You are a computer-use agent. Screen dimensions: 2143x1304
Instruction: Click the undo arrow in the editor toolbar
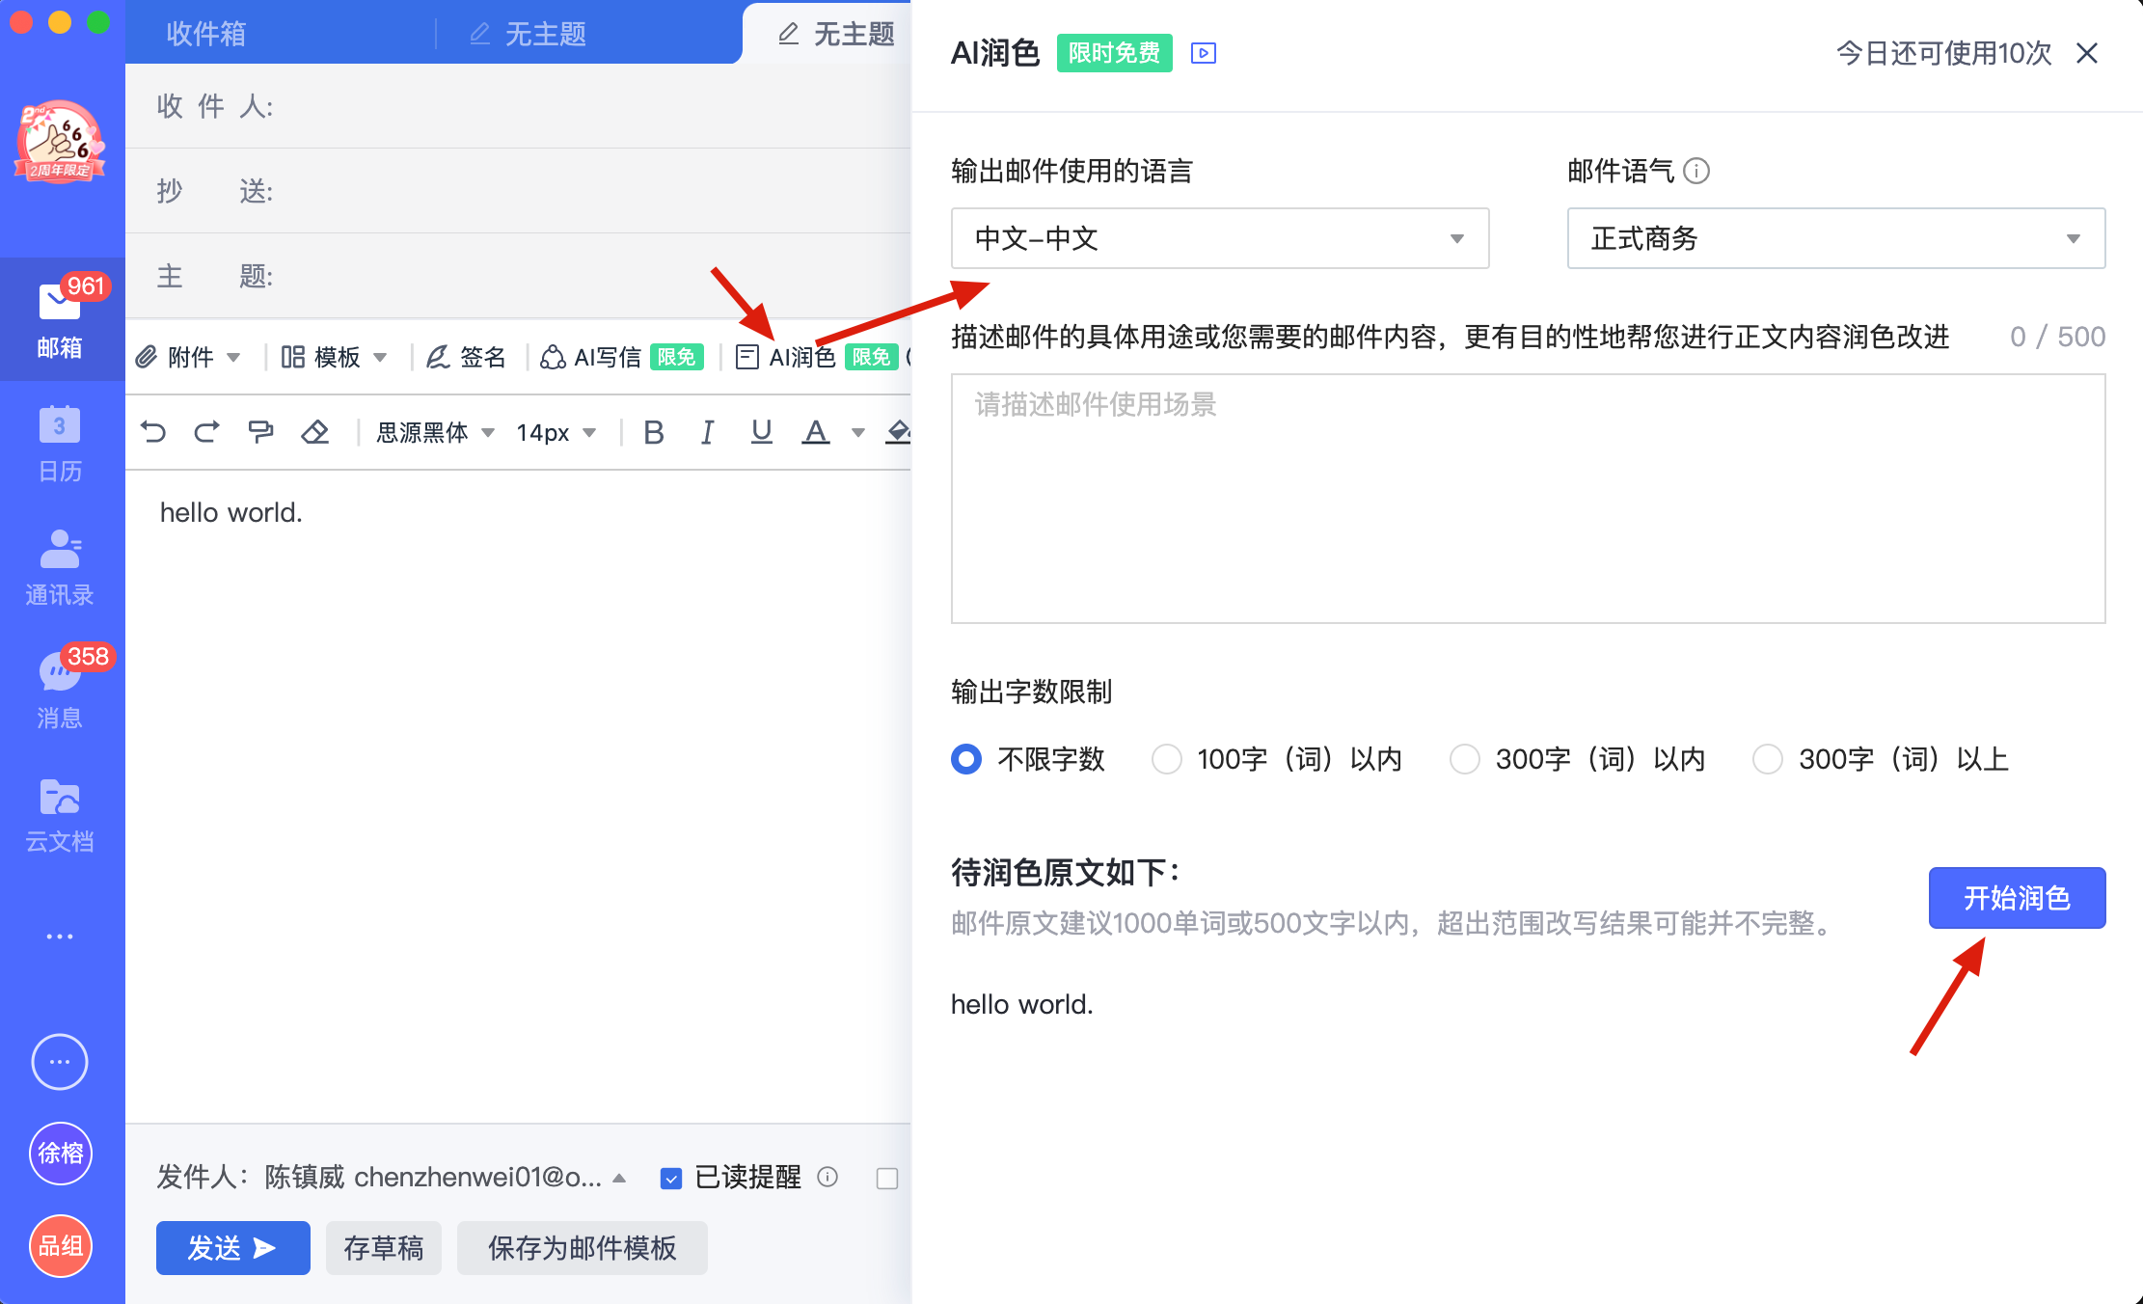(x=153, y=431)
